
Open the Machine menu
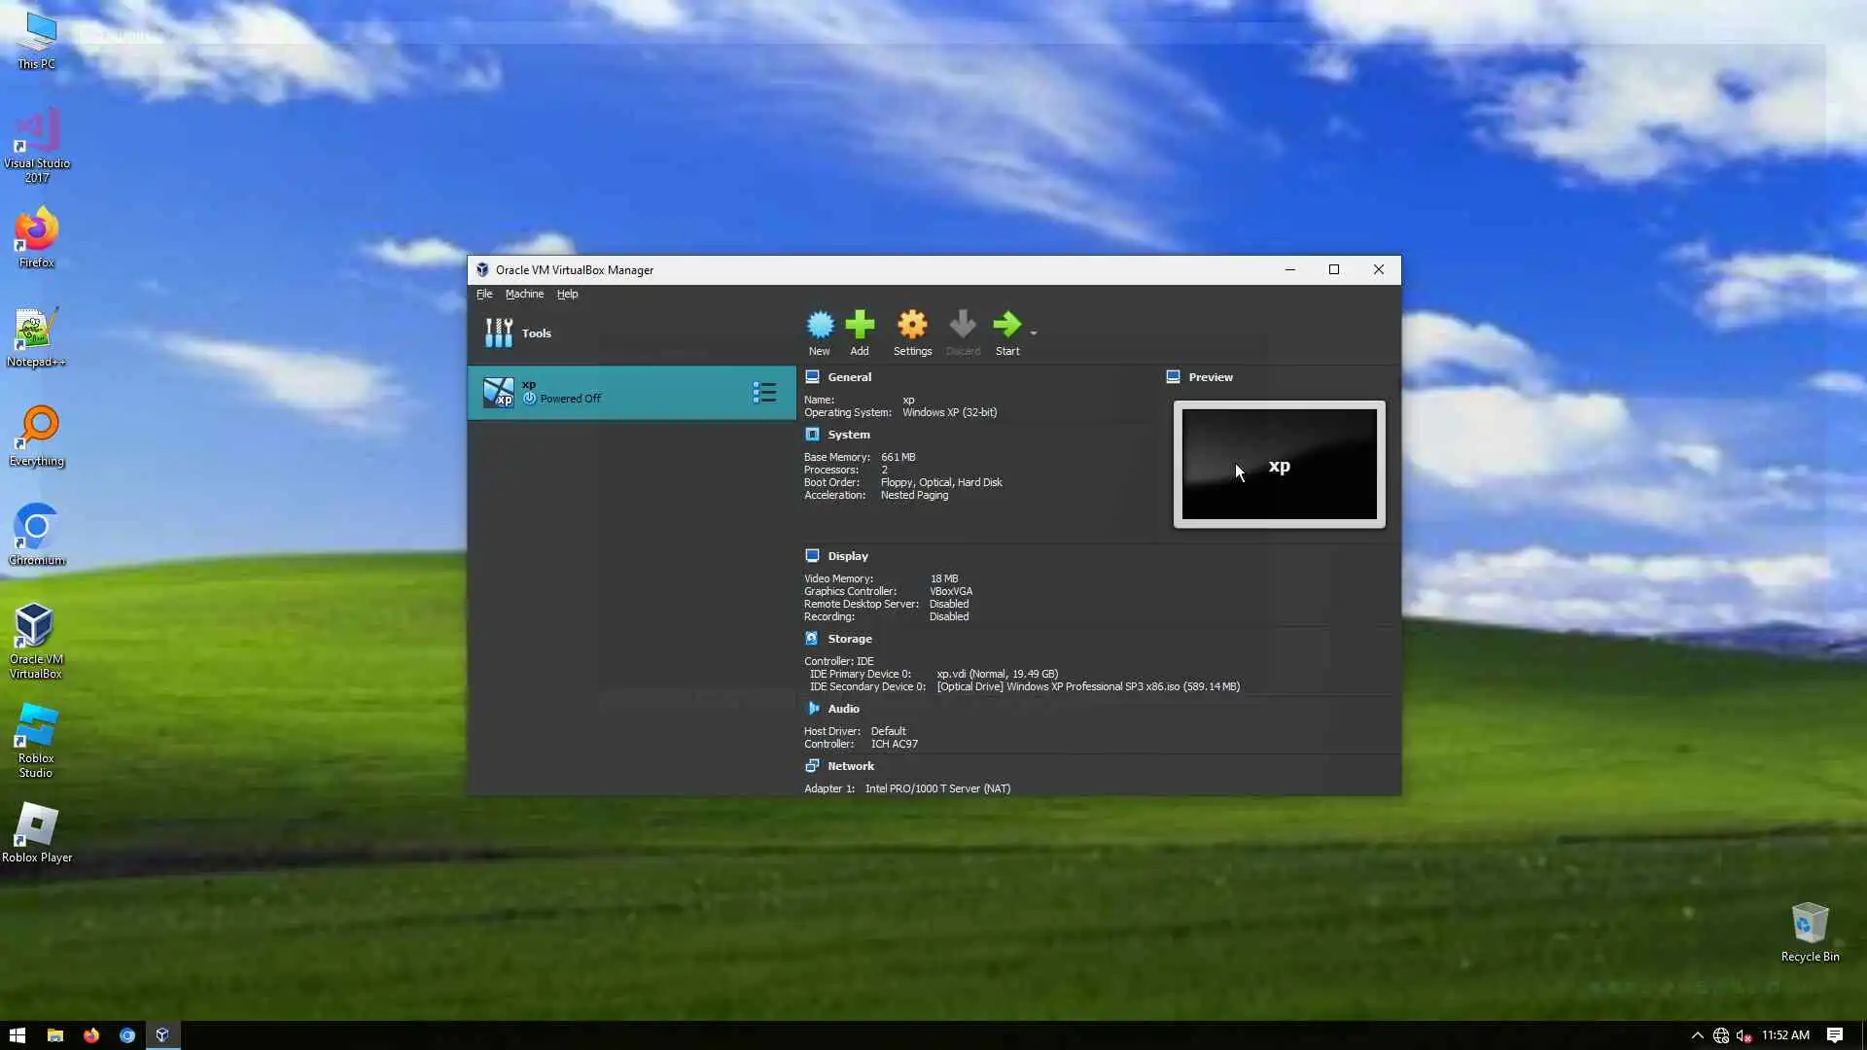(x=524, y=294)
